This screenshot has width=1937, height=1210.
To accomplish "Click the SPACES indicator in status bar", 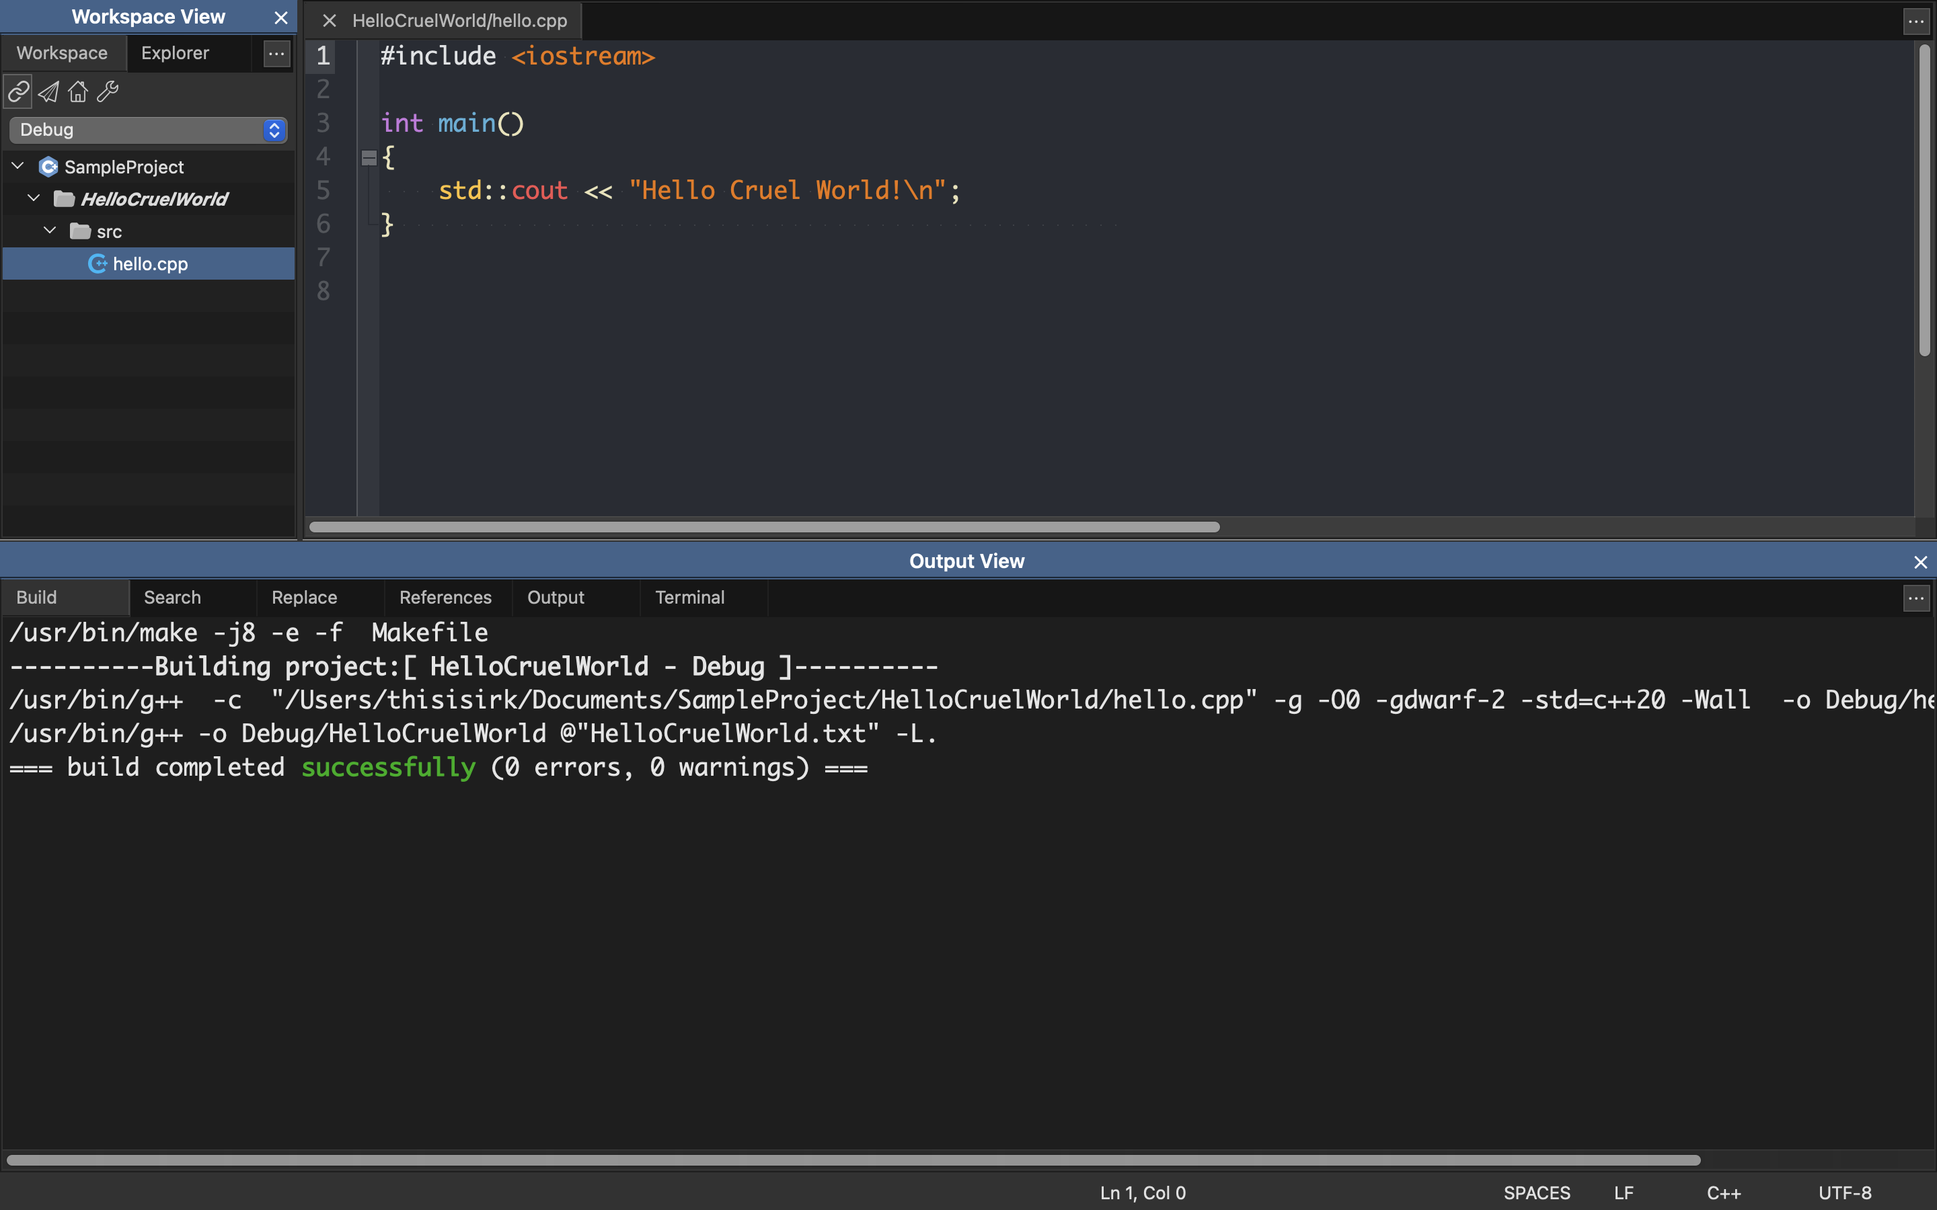I will [1536, 1193].
